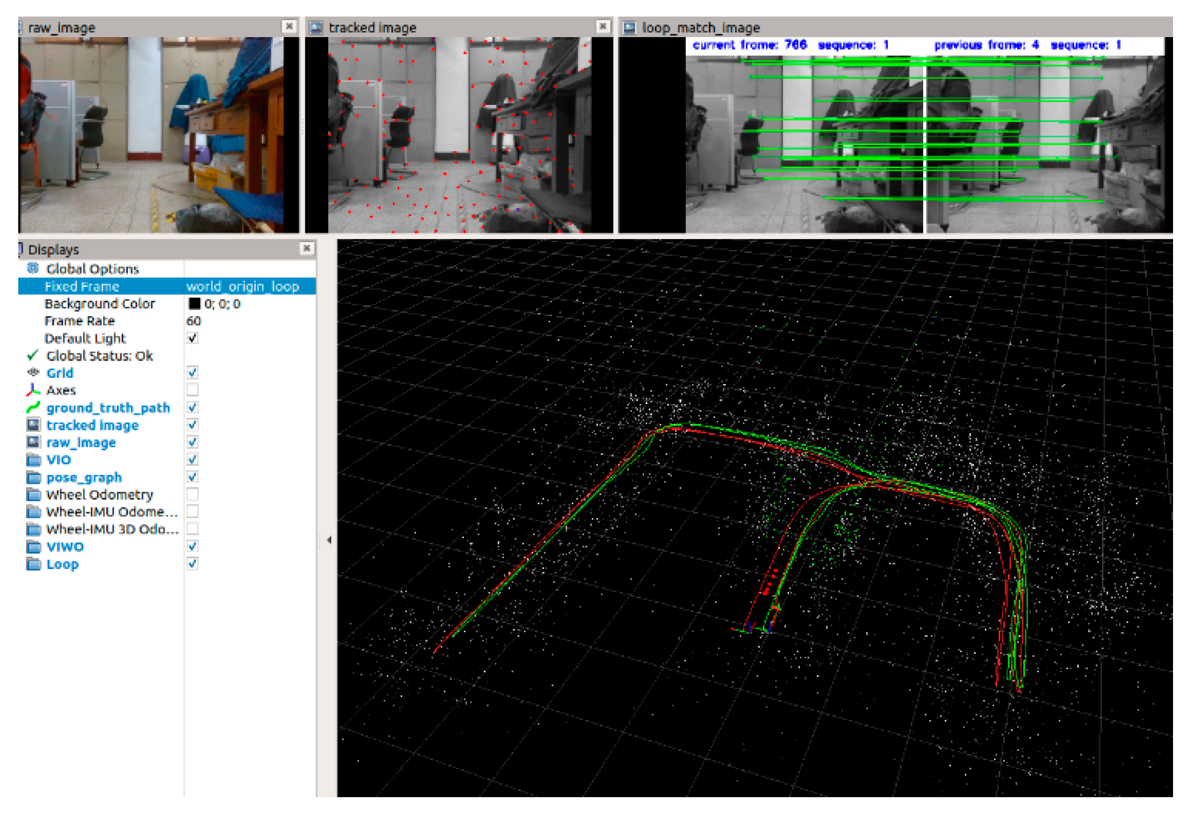This screenshot has width=1193, height=820.
Task: Click the Grid display eye icon
Action: pos(33,373)
